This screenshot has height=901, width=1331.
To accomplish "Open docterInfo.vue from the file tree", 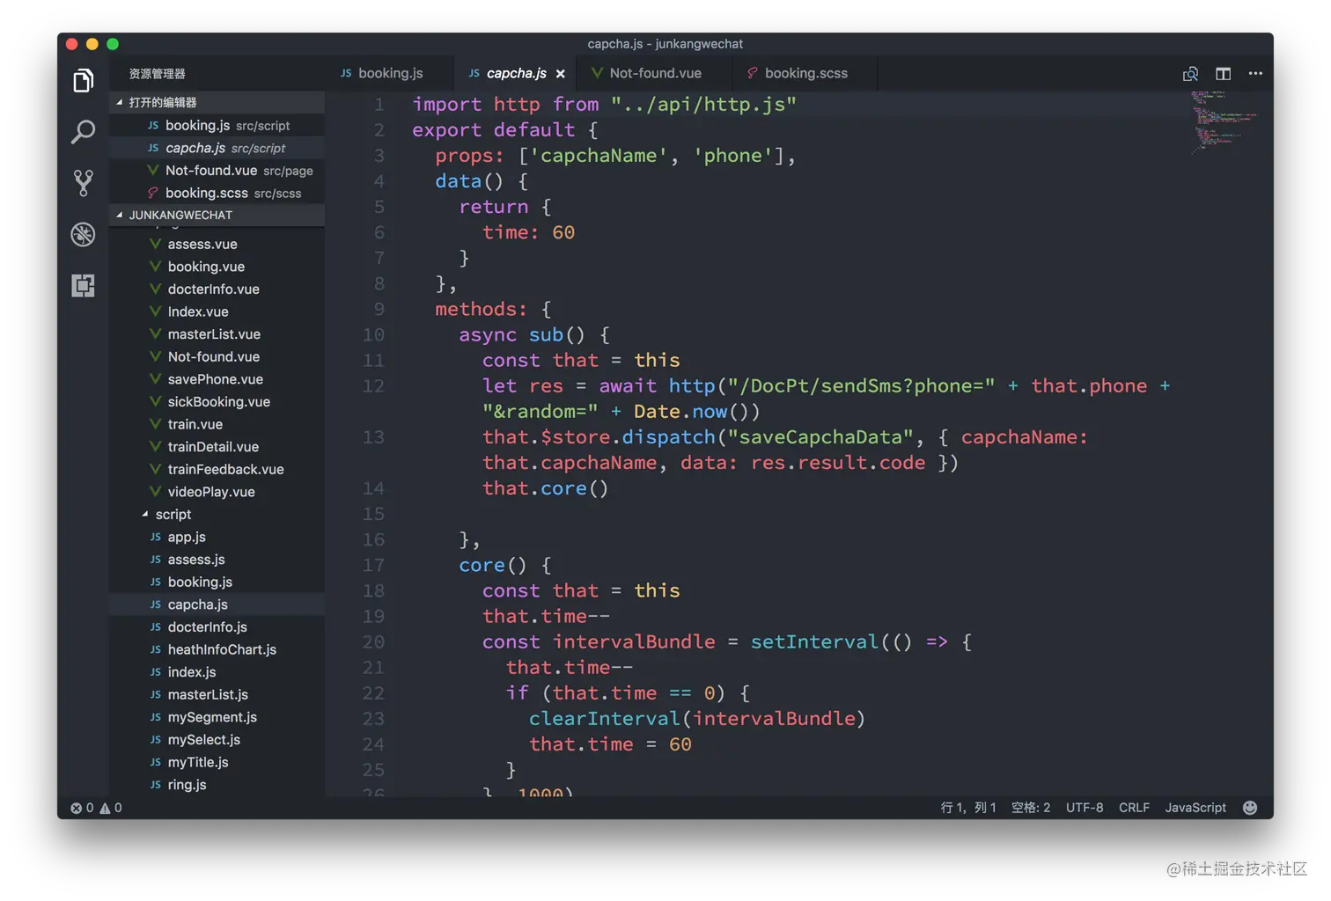I will (x=217, y=289).
